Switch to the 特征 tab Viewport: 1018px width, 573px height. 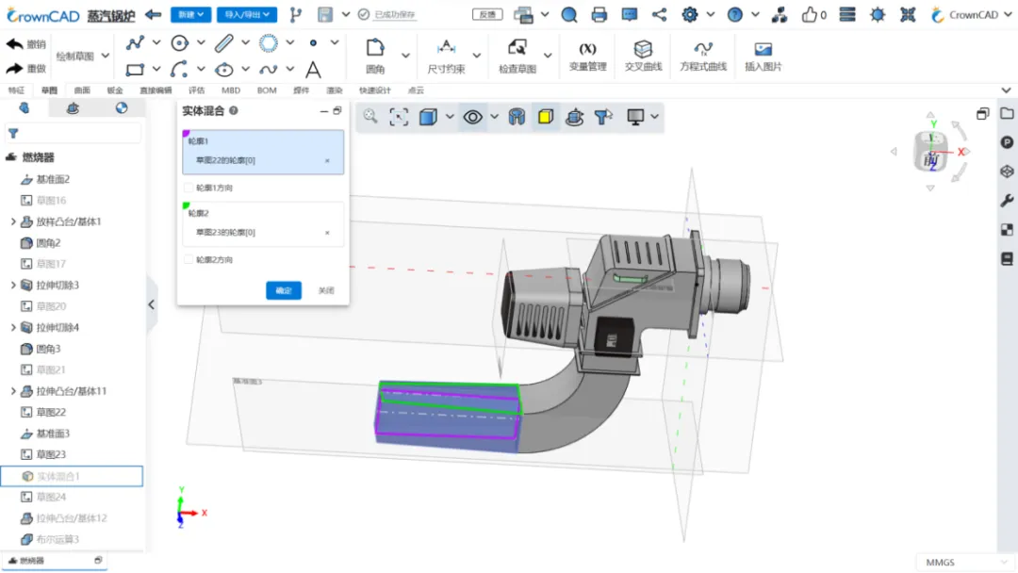pyautogui.click(x=16, y=90)
